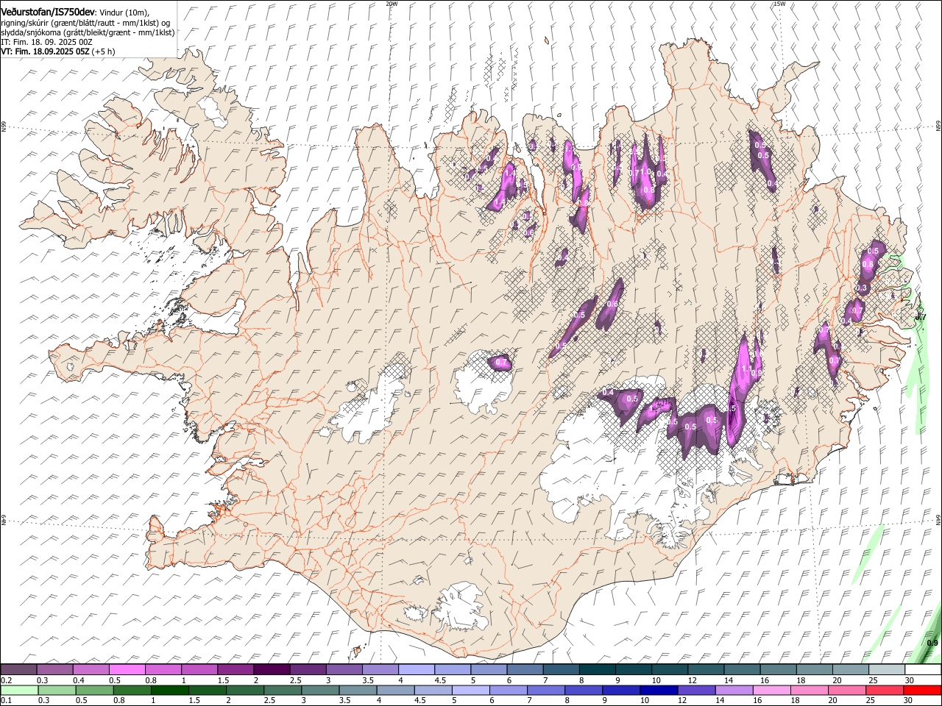Image resolution: width=942 pixels, height=706 pixels.
Task: Click the 0.2 label under the upper legend row
Action: click(6, 680)
